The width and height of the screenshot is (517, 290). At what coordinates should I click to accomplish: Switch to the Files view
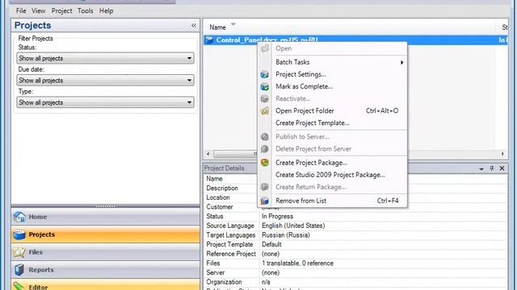(105, 252)
